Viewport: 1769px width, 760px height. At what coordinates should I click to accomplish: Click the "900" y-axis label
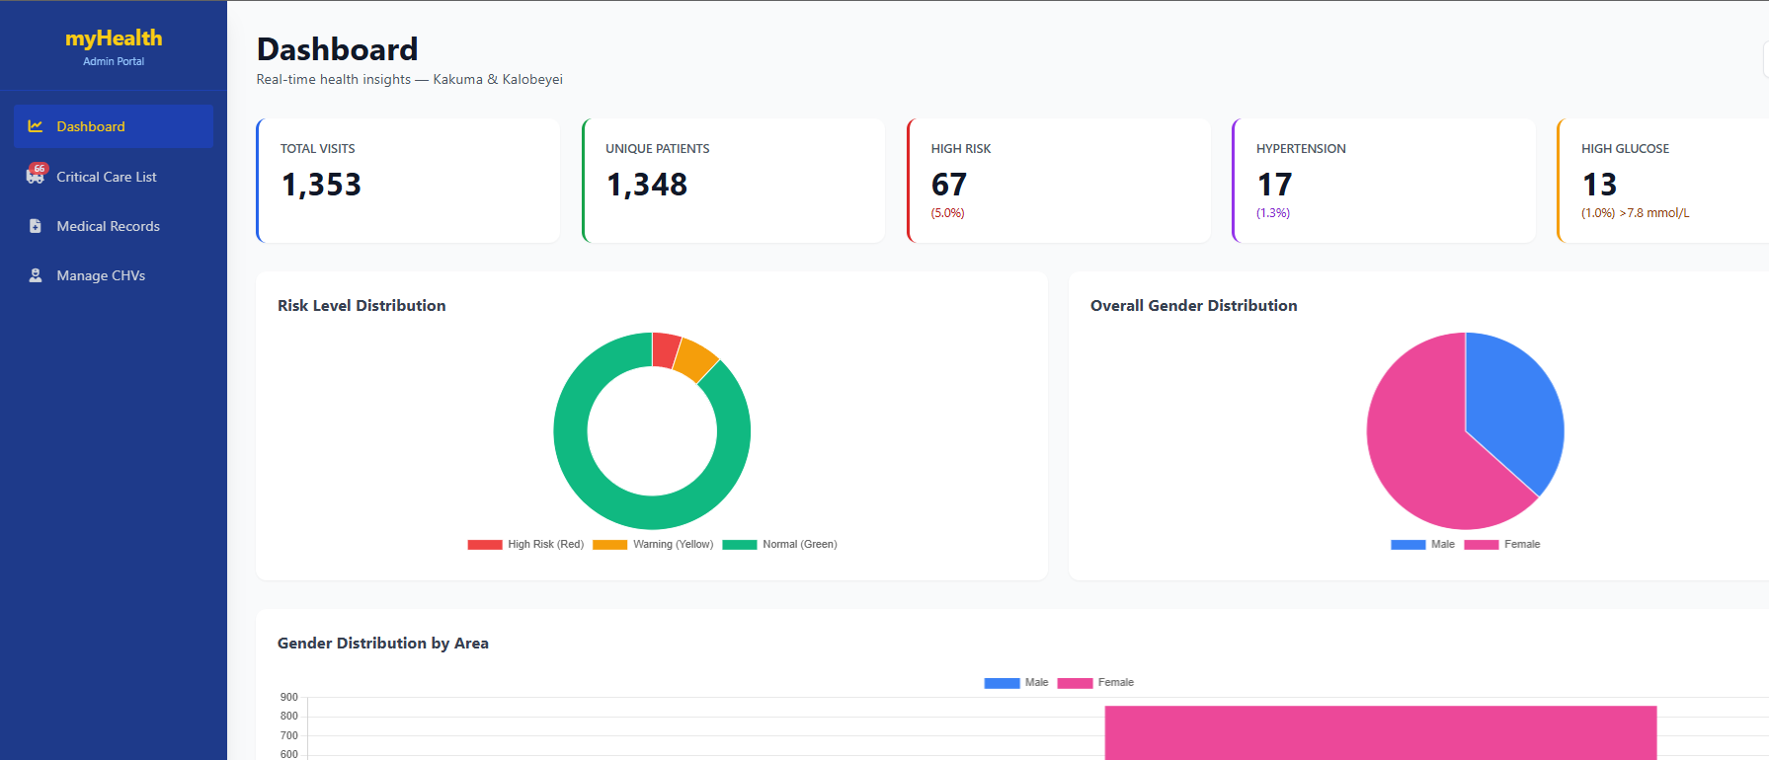(289, 698)
